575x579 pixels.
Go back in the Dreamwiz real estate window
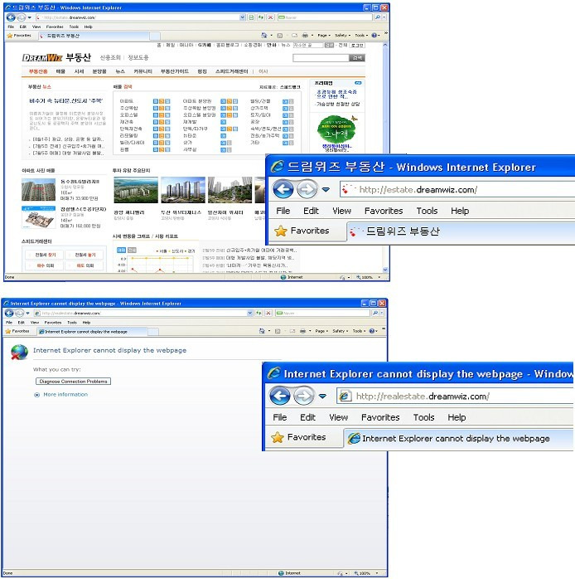tap(11, 17)
